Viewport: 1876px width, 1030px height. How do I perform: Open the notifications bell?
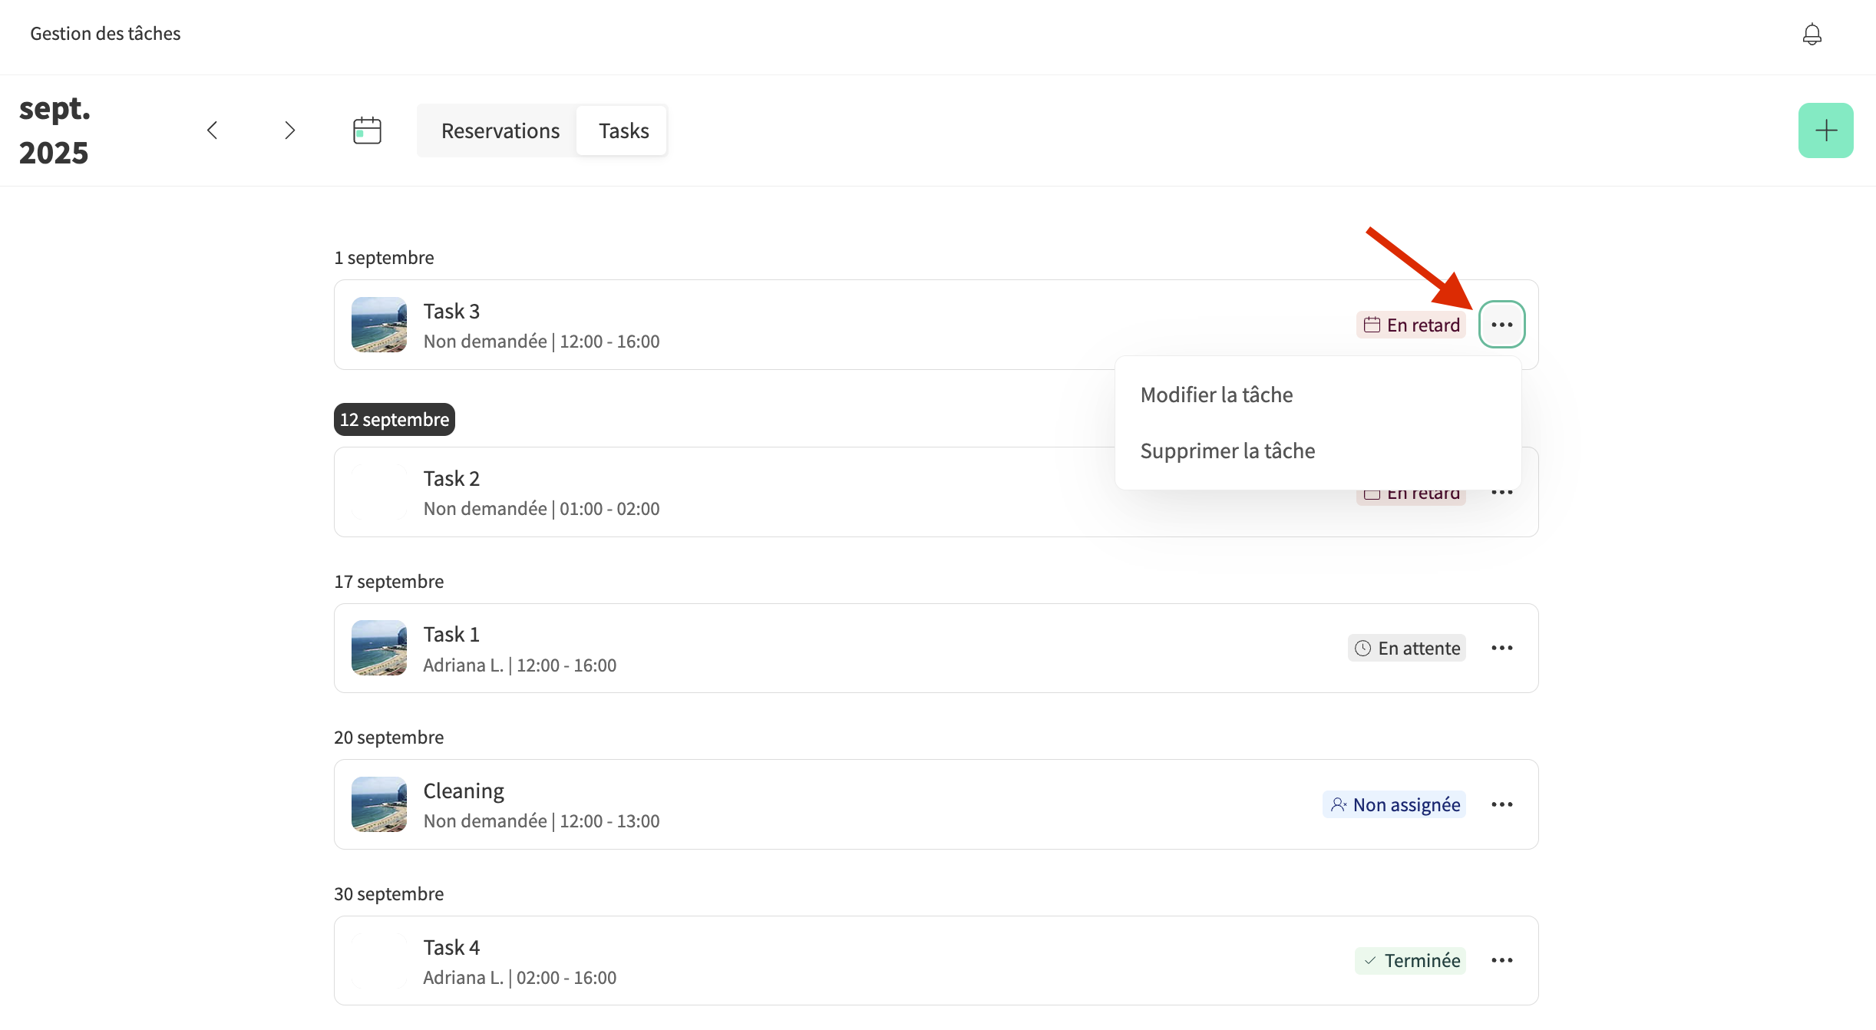pos(1812,35)
